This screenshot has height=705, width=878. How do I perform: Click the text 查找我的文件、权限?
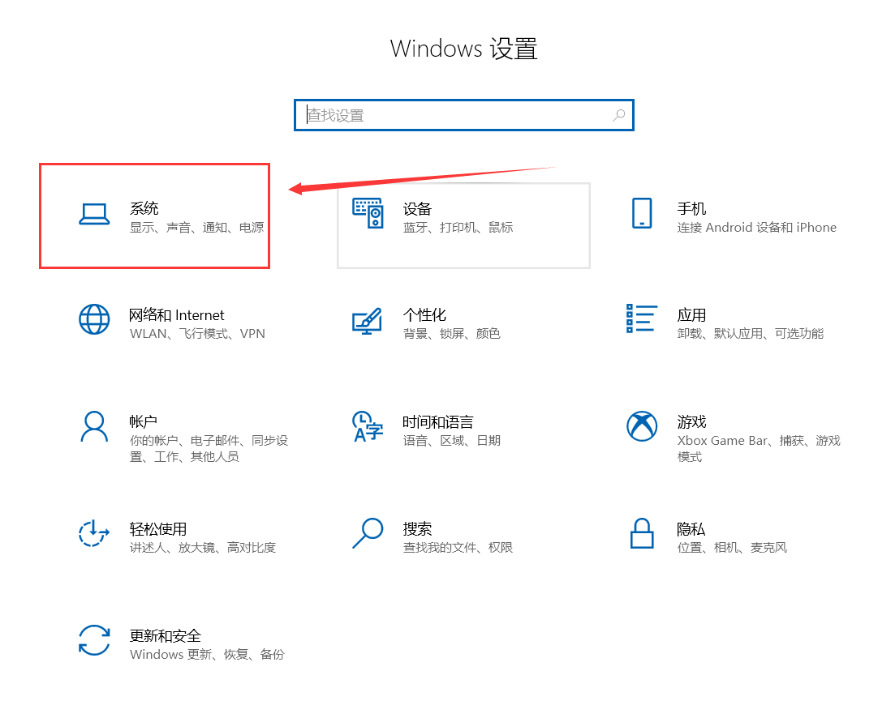(458, 547)
